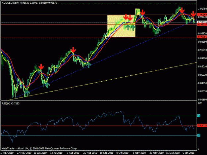
Task: Click the RSI(14) 43.7263 indicator label
Action: click(x=11, y=103)
